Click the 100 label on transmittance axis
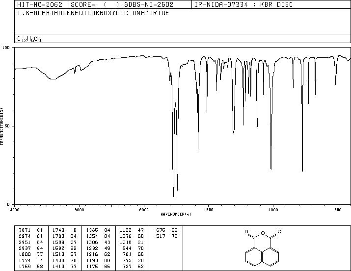The height and width of the screenshot is (271, 351). 6,48
